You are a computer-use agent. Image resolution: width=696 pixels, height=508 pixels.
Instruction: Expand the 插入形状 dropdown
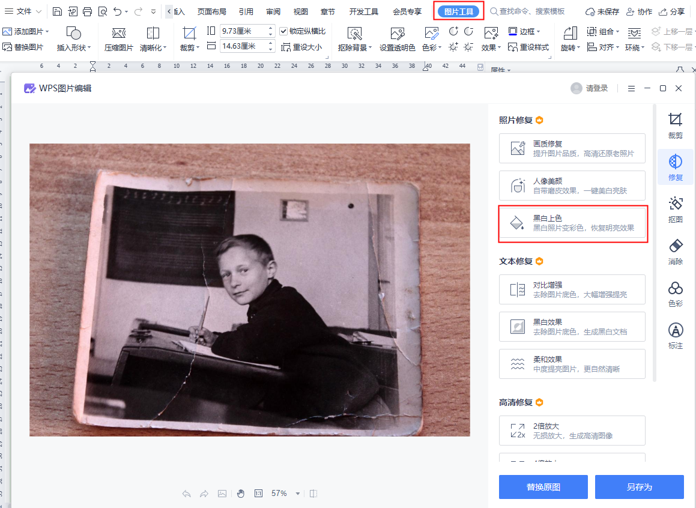[89, 47]
